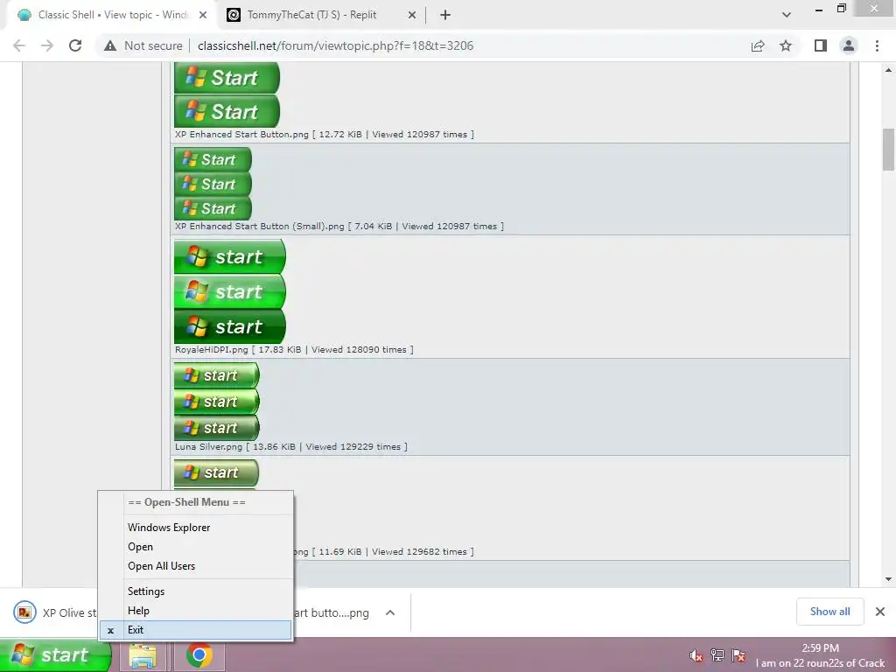Open RoyaleHiDPI start button image
The image size is (896, 672).
(230, 291)
